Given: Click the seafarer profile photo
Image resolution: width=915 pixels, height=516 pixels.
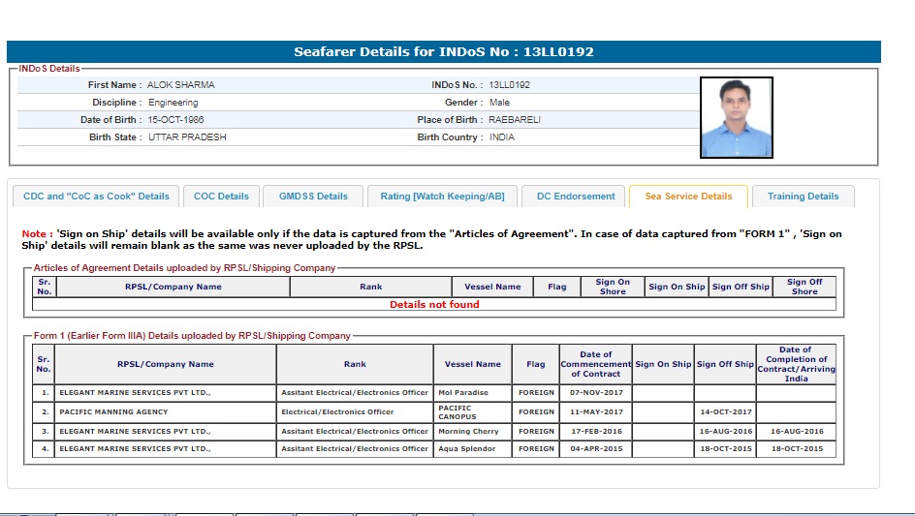Looking at the screenshot, I should click(736, 117).
